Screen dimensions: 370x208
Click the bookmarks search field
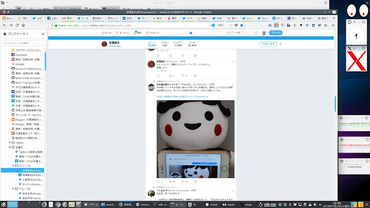coord(24,43)
